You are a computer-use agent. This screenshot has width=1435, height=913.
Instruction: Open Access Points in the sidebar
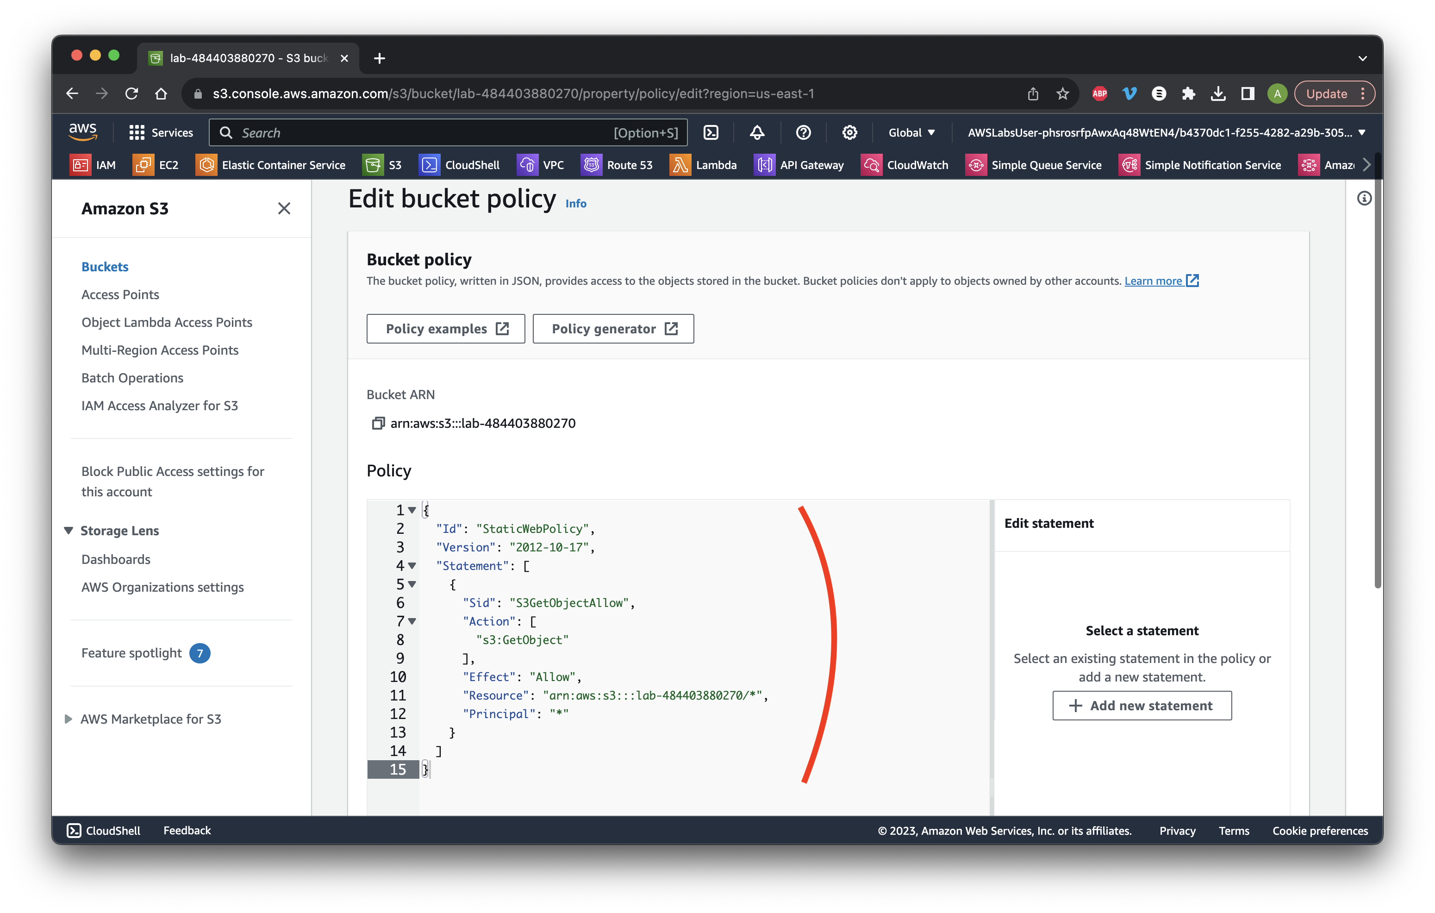pyautogui.click(x=120, y=294)
